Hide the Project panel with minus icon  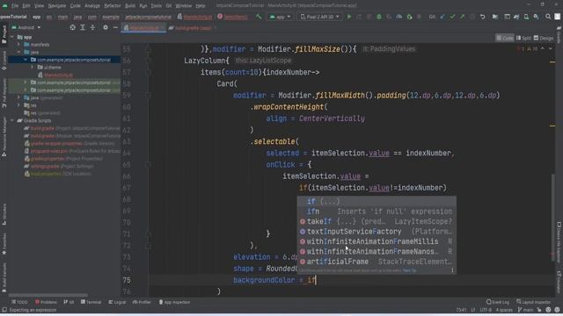pyautogui.click(x=115, y=27)
